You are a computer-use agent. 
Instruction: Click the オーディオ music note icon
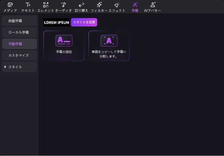click(64, 5)
